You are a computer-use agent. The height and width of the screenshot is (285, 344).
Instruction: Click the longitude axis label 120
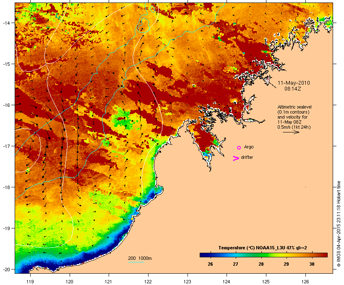(70, 282)
